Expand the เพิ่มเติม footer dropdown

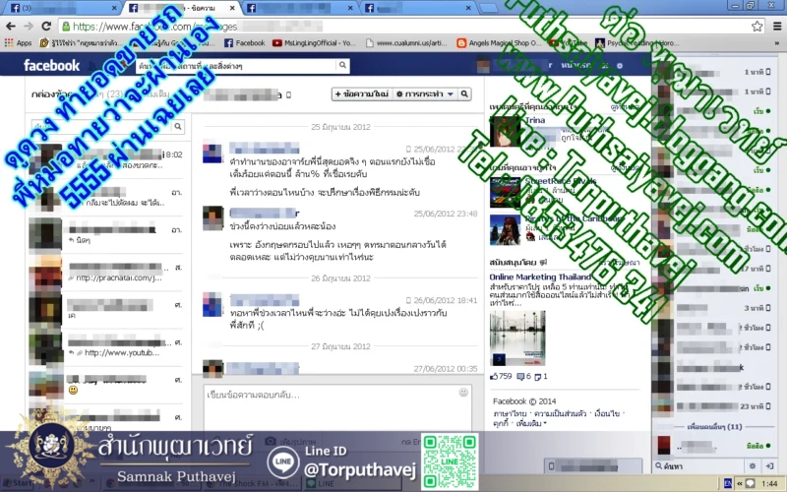pyautogui.click(x=531, y=424)
